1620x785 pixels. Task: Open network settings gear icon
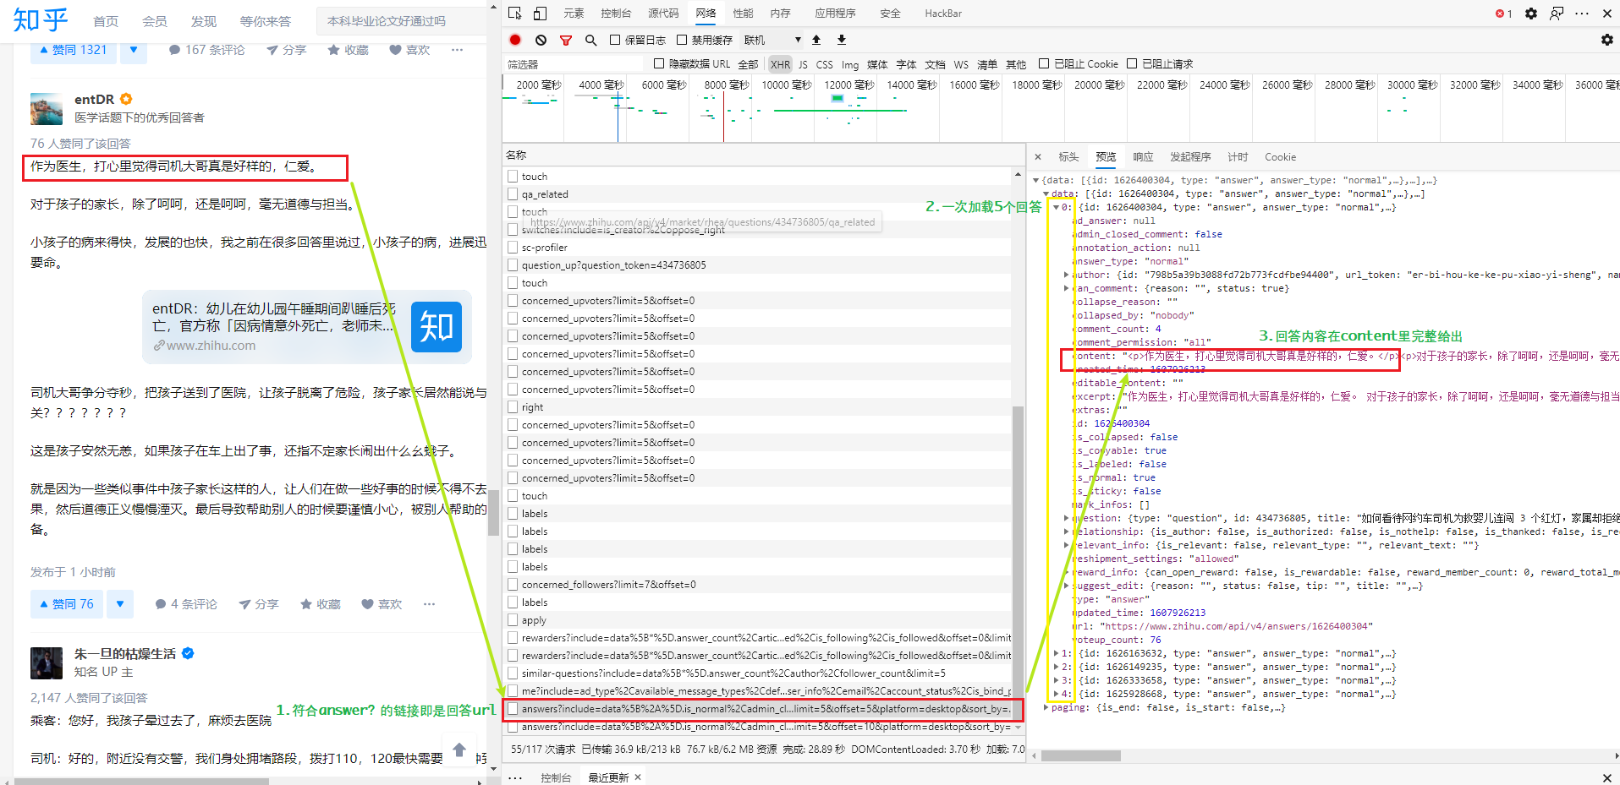(1606, 40)
